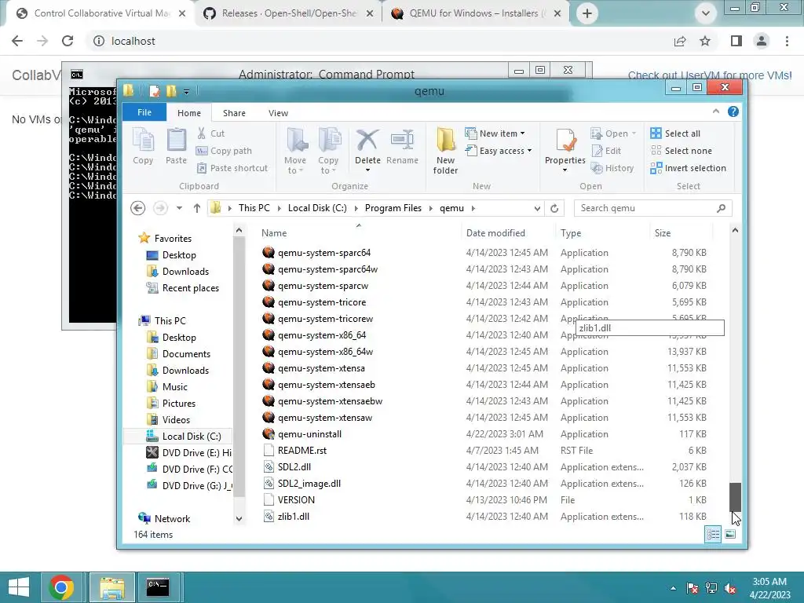Select qemu-system-x86_64w file

coord(325,351)
